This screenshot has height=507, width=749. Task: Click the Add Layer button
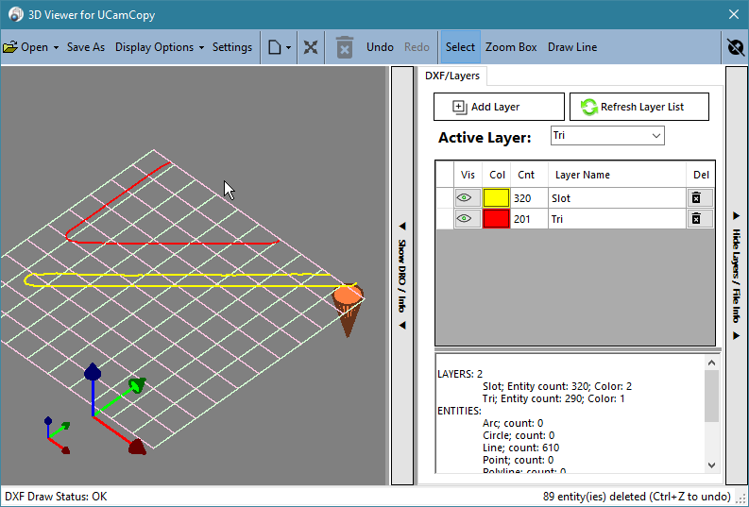click(x=499, y=107)
